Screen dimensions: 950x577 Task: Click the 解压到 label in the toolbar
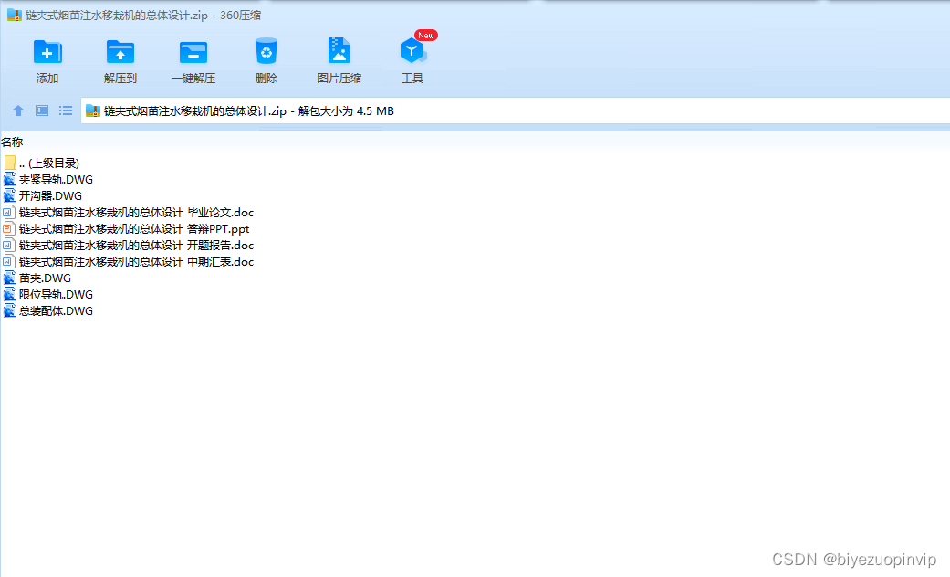pos(120,79)
